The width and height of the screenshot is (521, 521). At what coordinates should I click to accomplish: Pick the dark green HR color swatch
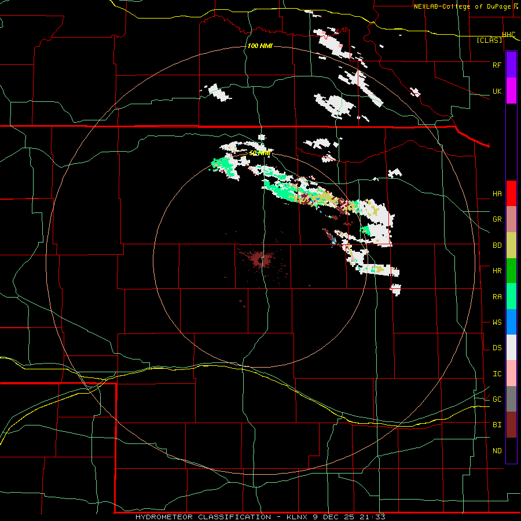tap(511, 271)
